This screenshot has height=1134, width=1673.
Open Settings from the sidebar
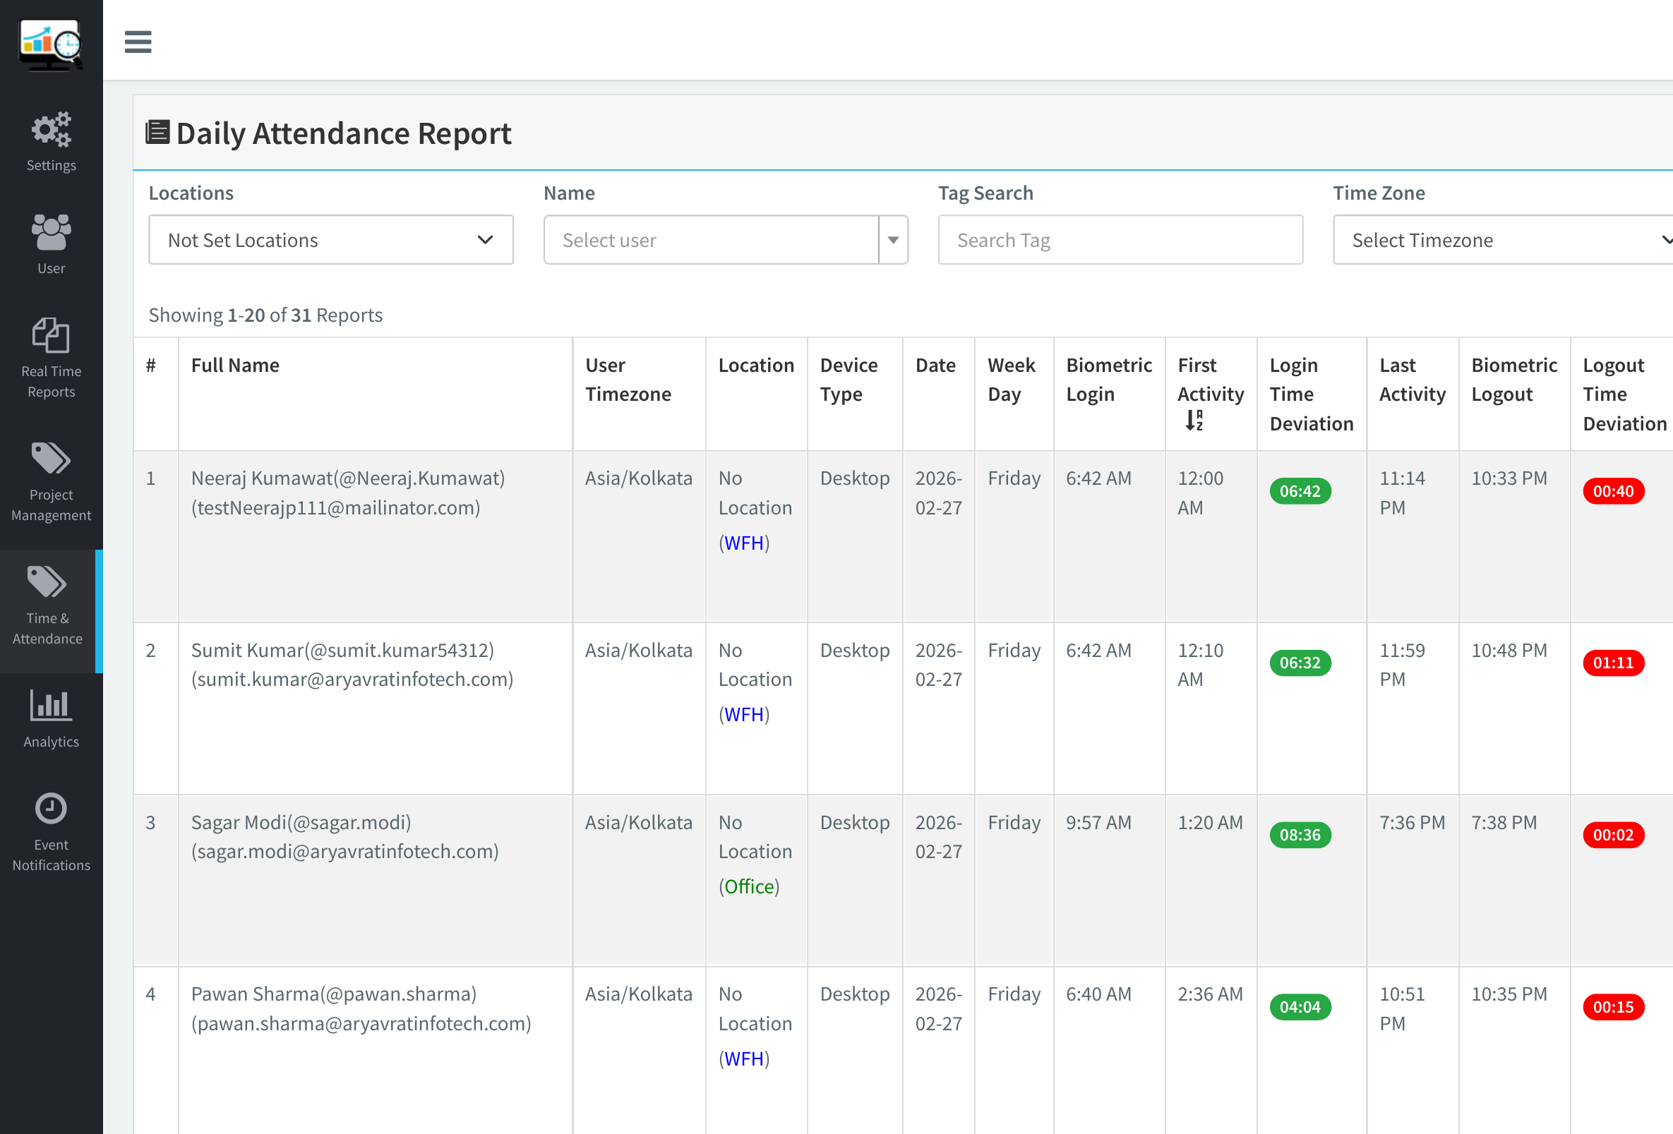50,140
